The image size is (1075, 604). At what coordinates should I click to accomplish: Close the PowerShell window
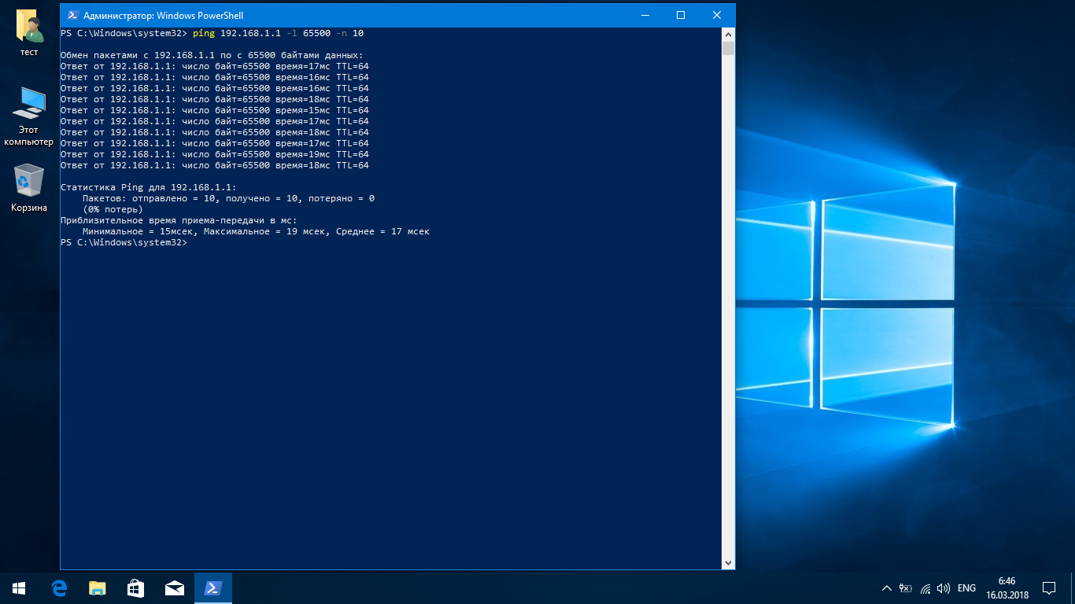(717, 15)
